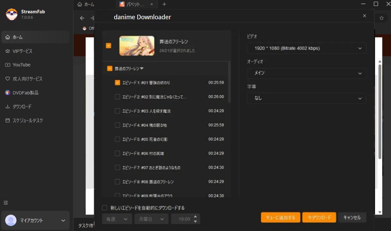Open a new browser tab with plus button
391x231 pixels.
164,4
